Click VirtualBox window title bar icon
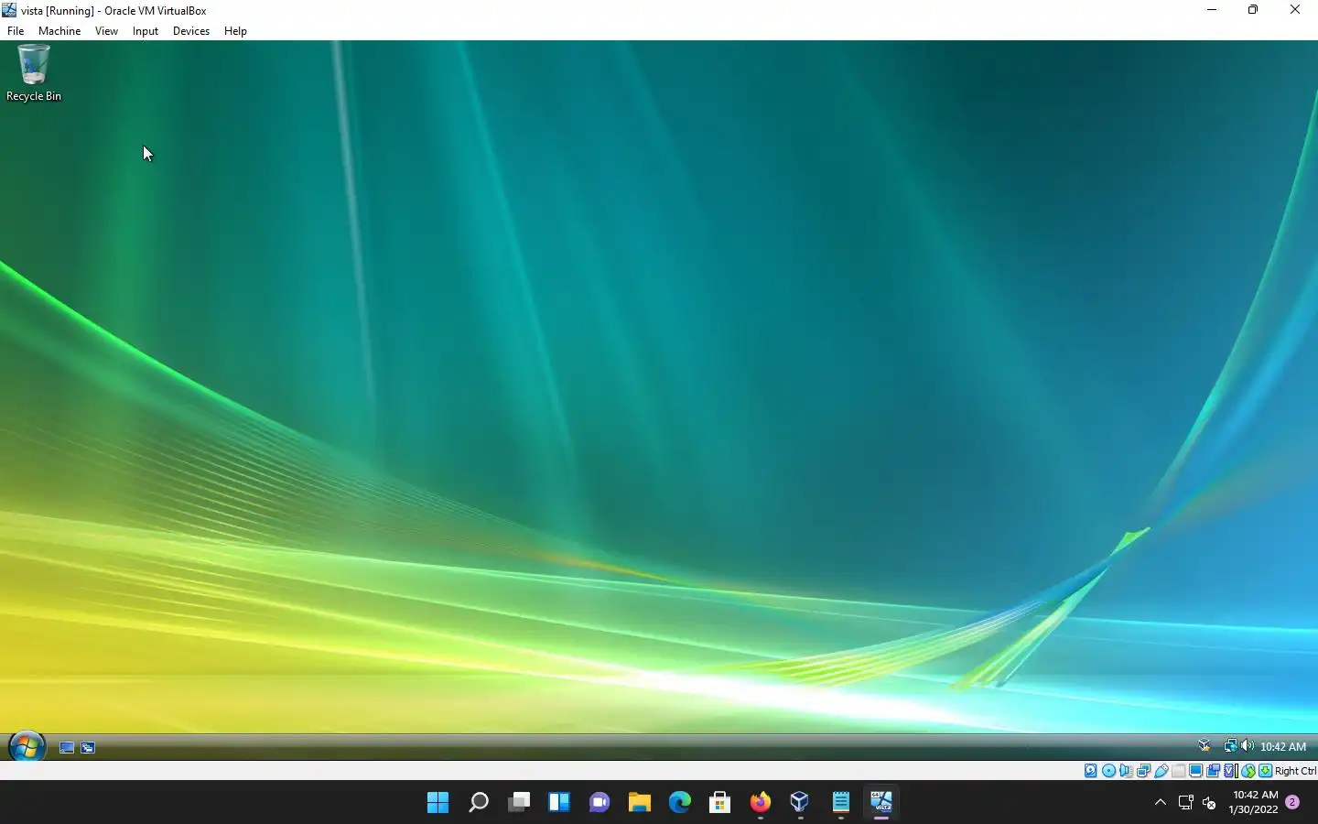This screenshot has width=1318, height=824. pyautogui.click(x=9, y=10)
